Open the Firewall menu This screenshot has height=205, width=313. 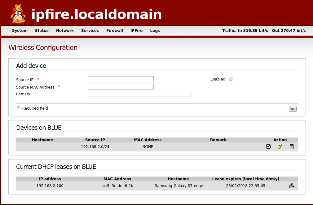(x=114, y=30)
